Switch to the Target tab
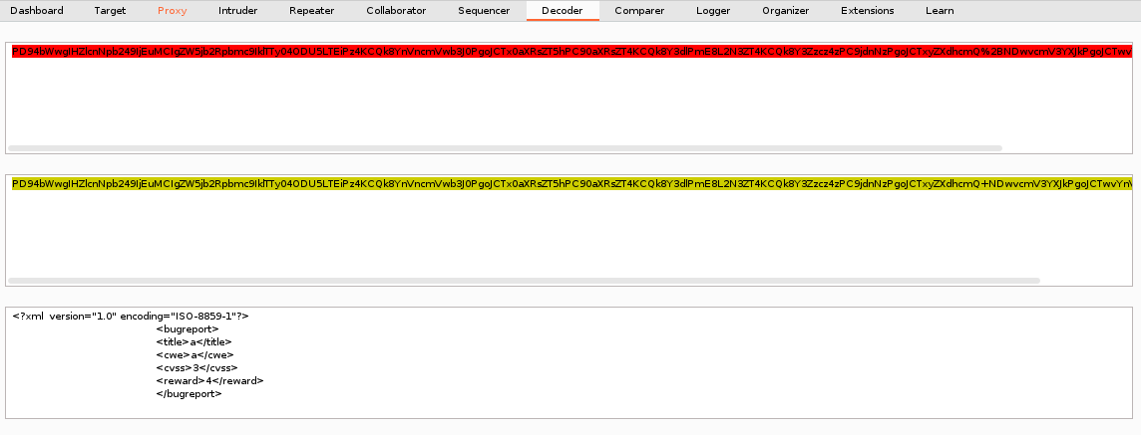The height and width of the screenshot is (435, 1141). click(x=110, y=11)
